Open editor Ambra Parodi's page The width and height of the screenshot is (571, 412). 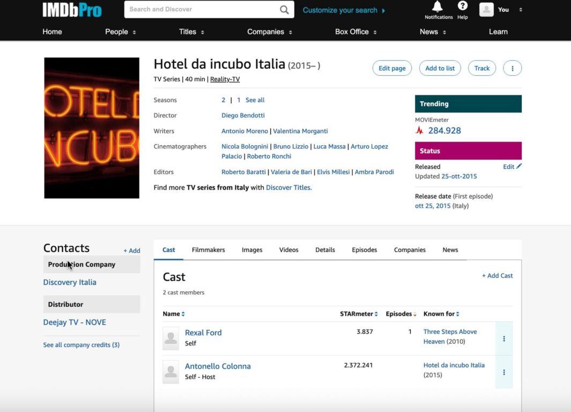tap(374, 172)
